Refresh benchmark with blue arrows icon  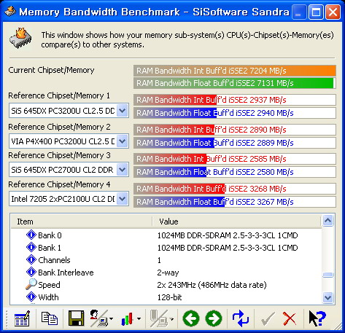(241, 318)
